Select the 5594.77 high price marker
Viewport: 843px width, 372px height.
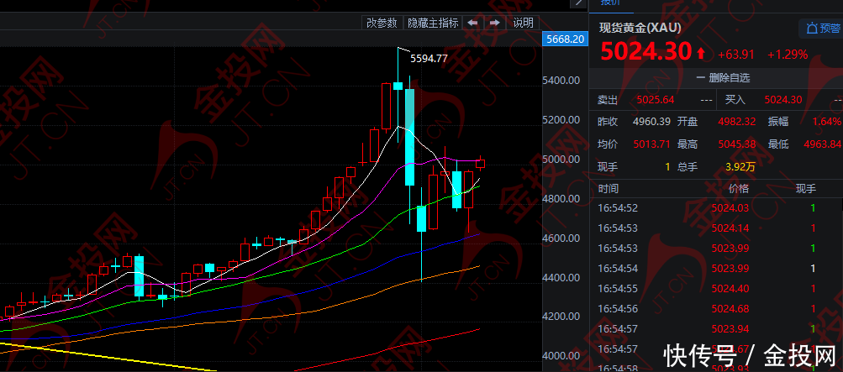click(x=427, y=58)
